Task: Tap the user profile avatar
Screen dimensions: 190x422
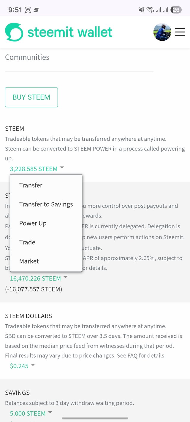Action: tap(162, 32)
